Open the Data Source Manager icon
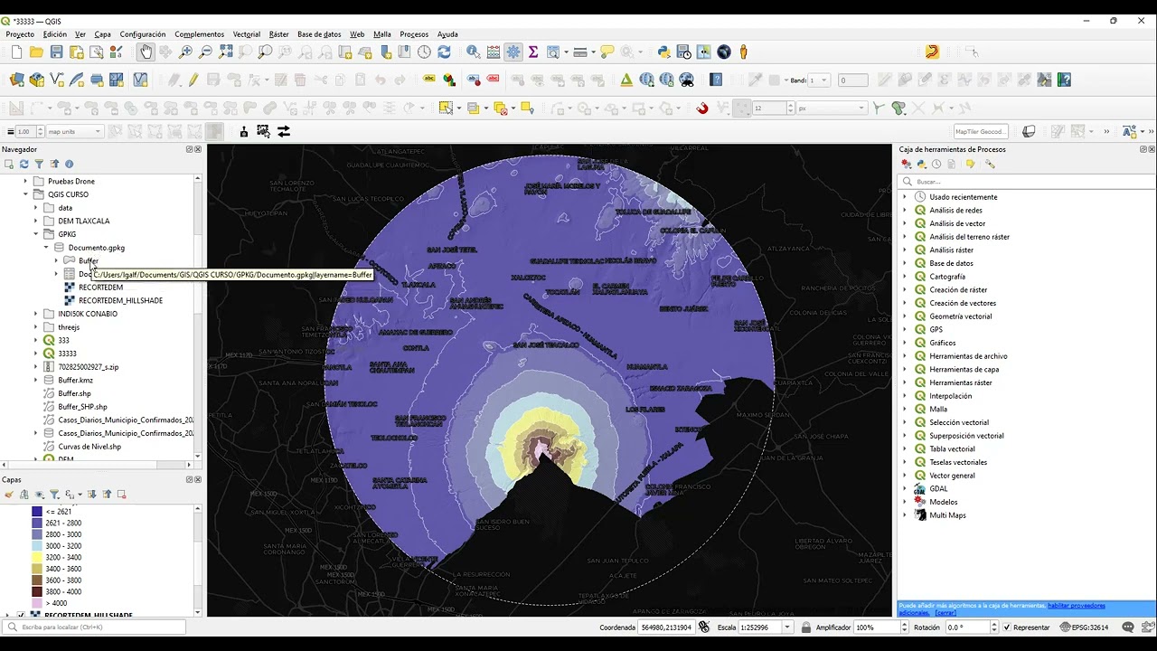The width and height of the screenshot is (1157, 651). (16, 80)
